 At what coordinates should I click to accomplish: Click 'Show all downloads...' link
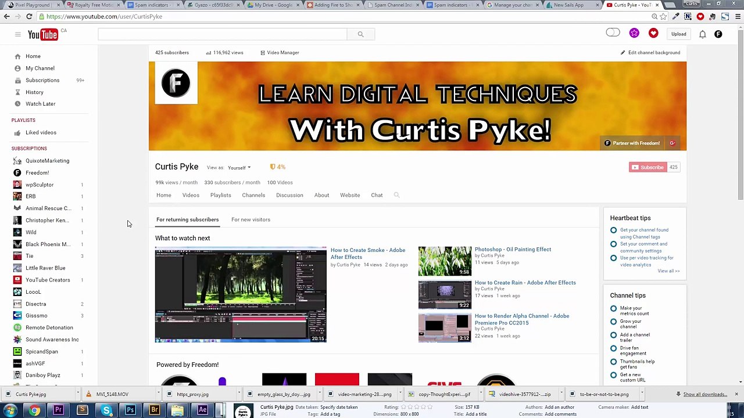pos(705,395)
